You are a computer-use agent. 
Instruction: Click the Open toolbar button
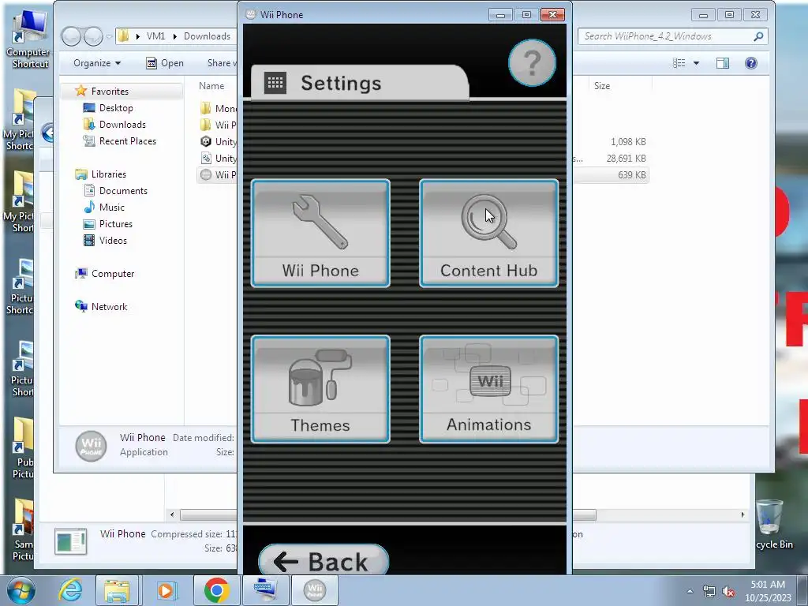click(165, 63)
